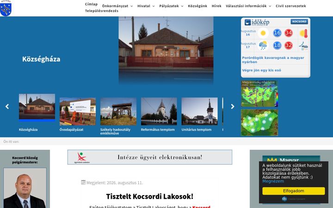Expand the Választási információk dropdown arrow
Viewport: 333px width, 208px height.
pyautogui.click(x=270, y=6)
